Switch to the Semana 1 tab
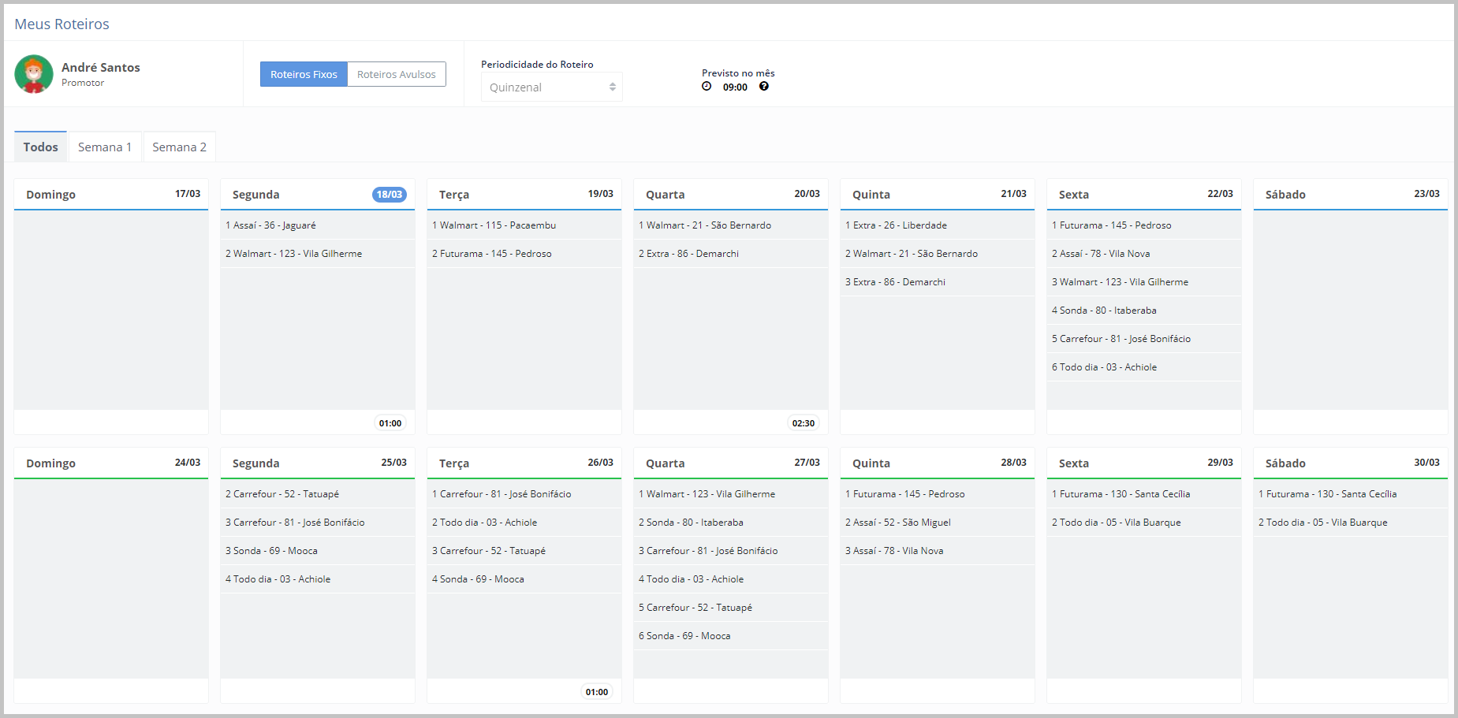Screen dimensions: 1458x718 click(x=105, y=147)
